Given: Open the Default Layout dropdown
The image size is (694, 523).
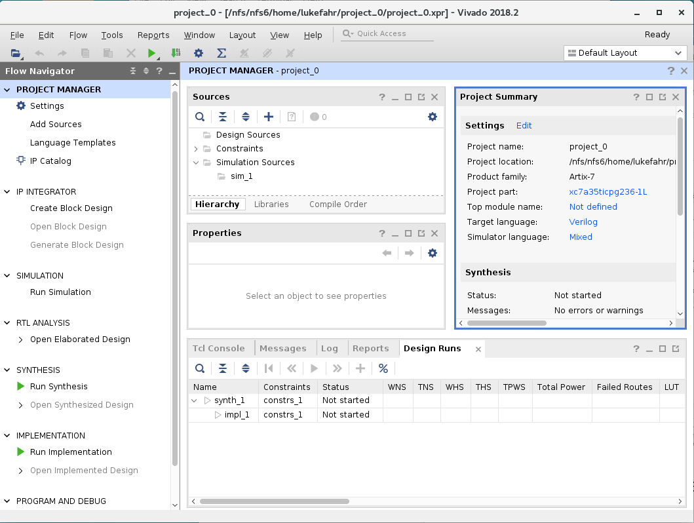Looking at the screenshot, I should pyautogui.click(x=625, y=53).
